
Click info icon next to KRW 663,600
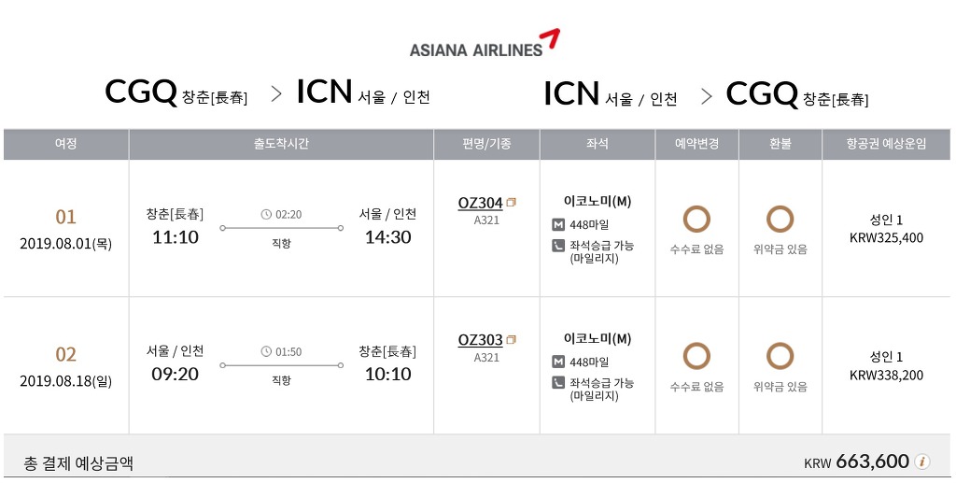922,462
